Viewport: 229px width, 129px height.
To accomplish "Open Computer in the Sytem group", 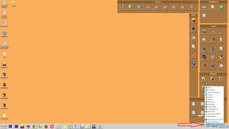I will click(x=122, y=8).
